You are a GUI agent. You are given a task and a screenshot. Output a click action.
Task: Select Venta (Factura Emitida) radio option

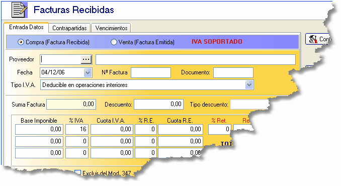click(114, 42)
